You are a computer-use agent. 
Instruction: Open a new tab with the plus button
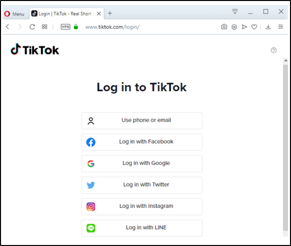click(x=110, y=13)
